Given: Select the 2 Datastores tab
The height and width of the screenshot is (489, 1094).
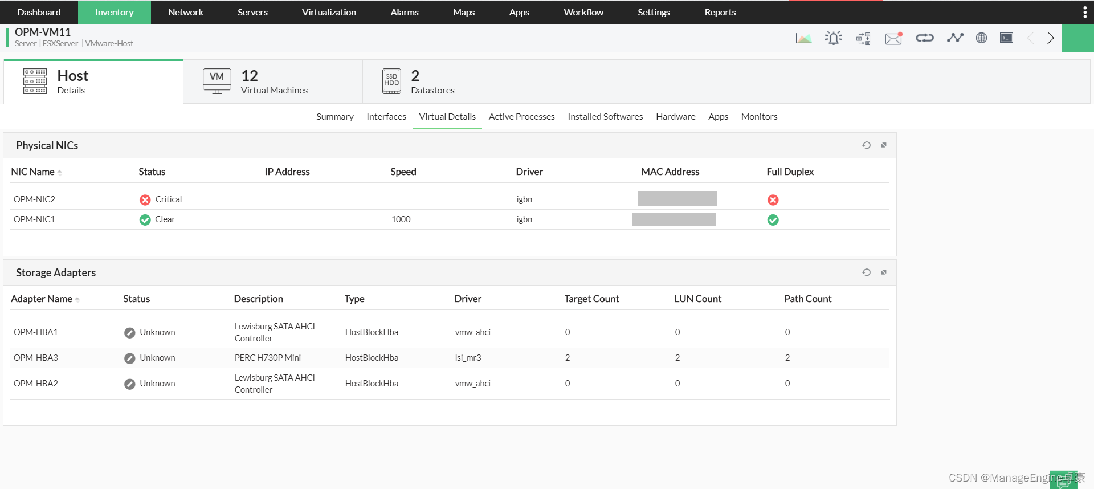Looking at the screenshot, I should point(452,81).
